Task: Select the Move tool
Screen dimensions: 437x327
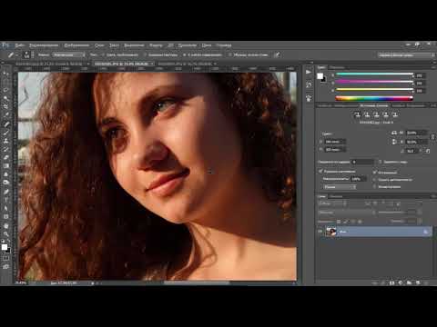Action: pyautogui.click(x=5, y=74)
